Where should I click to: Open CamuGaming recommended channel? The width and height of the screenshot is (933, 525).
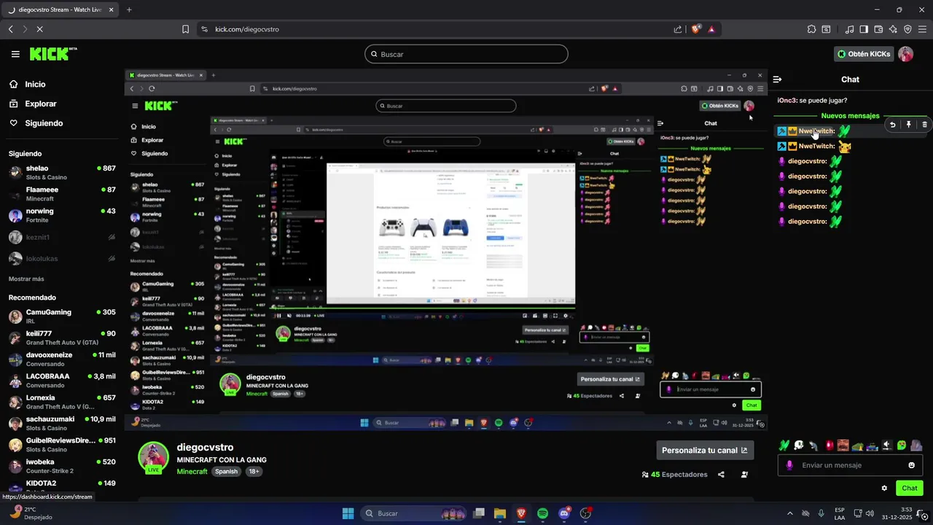62,316
